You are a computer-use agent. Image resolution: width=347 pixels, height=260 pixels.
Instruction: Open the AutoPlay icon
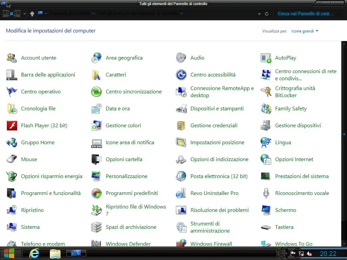click(266, 58)
